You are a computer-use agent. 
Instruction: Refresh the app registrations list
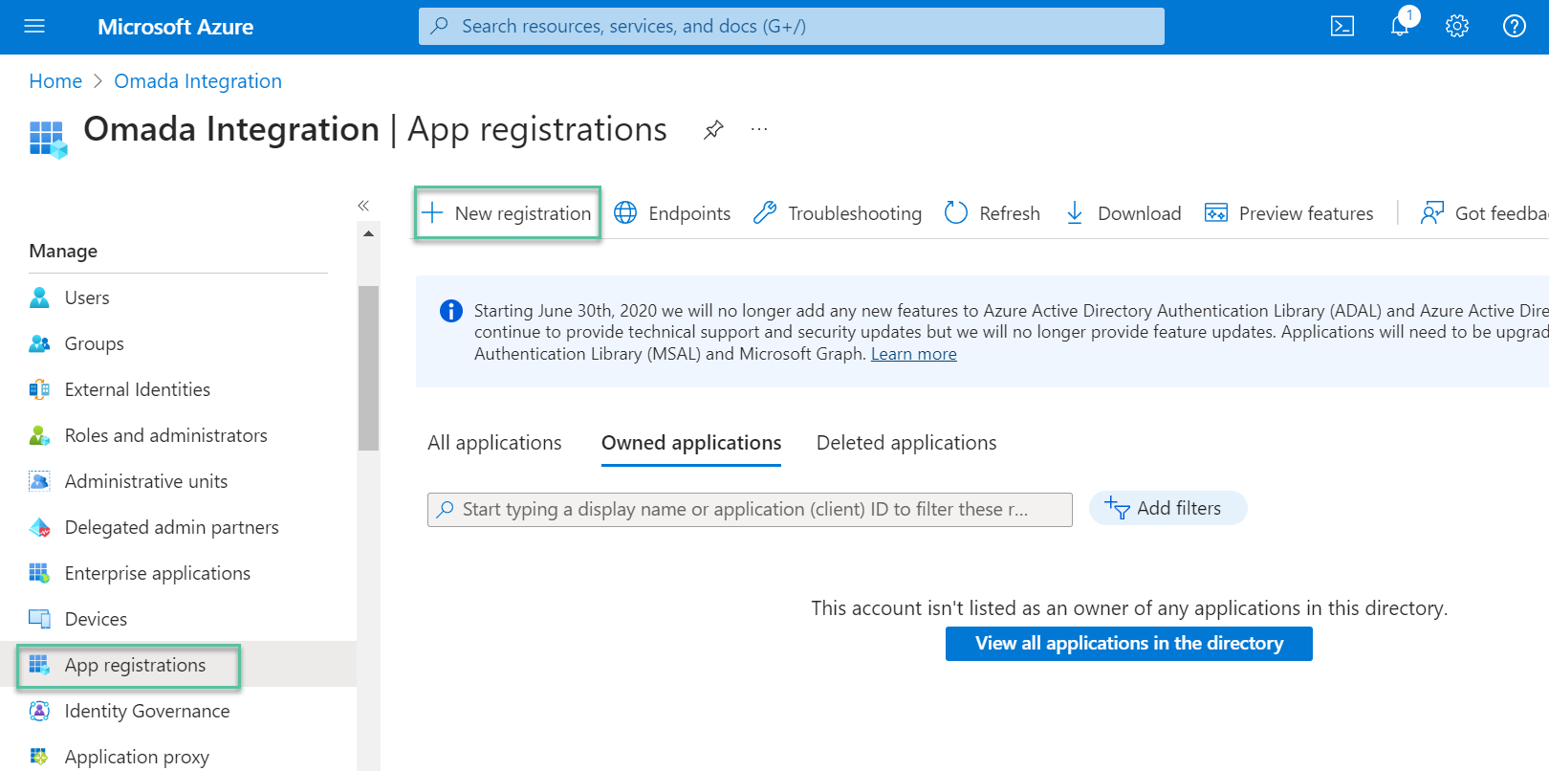point(993,213)
